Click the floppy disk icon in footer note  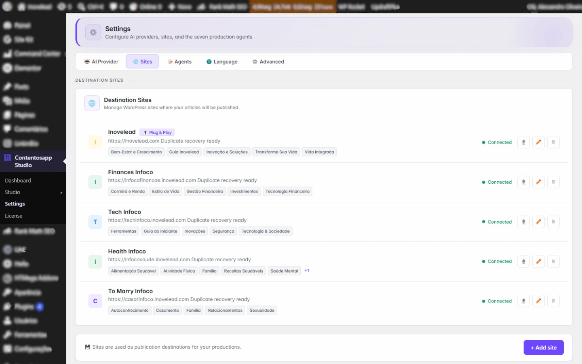click(x=87, y=347)
